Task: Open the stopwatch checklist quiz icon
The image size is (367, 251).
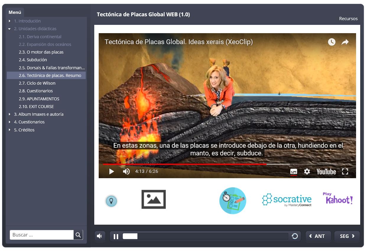Action: [x=233, y=200]
